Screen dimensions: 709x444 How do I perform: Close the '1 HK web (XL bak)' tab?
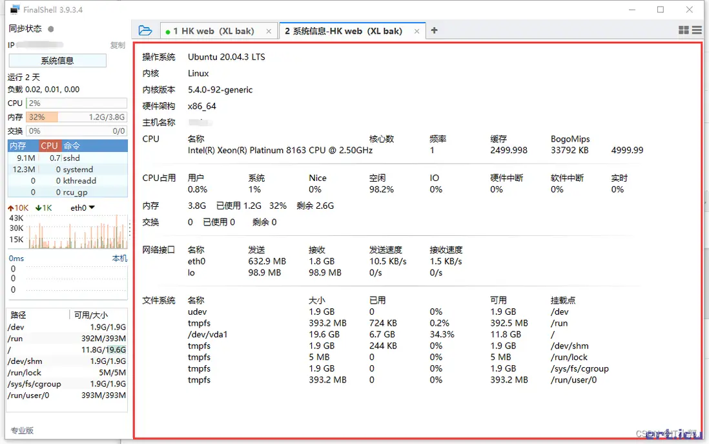(269, 31)
